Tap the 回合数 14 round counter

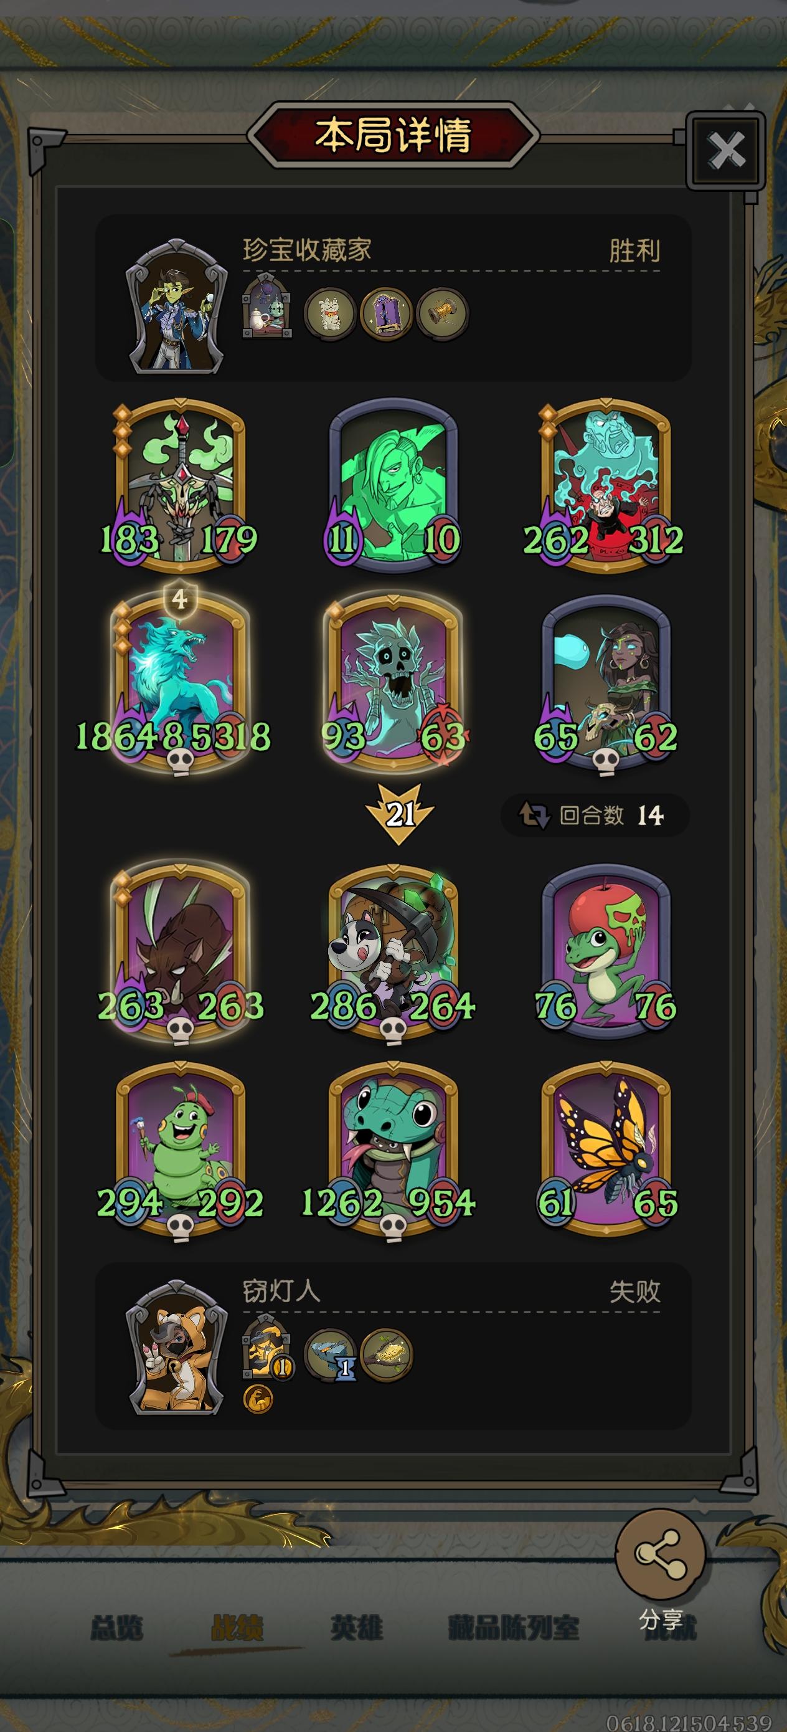pos(595,815)
